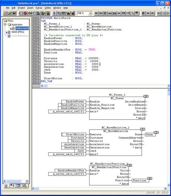Open the zoom percentage dropdown arrow
This screenshot has height=196, width=171.
pos(90,13)
